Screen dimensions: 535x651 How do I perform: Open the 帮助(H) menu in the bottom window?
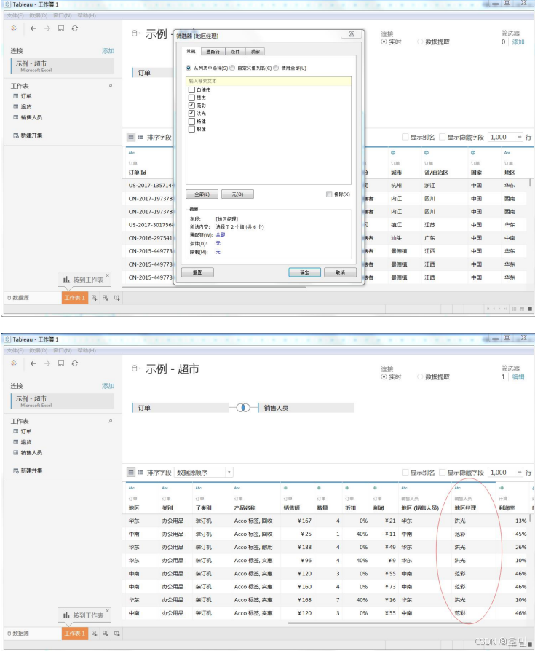(87, 351)
